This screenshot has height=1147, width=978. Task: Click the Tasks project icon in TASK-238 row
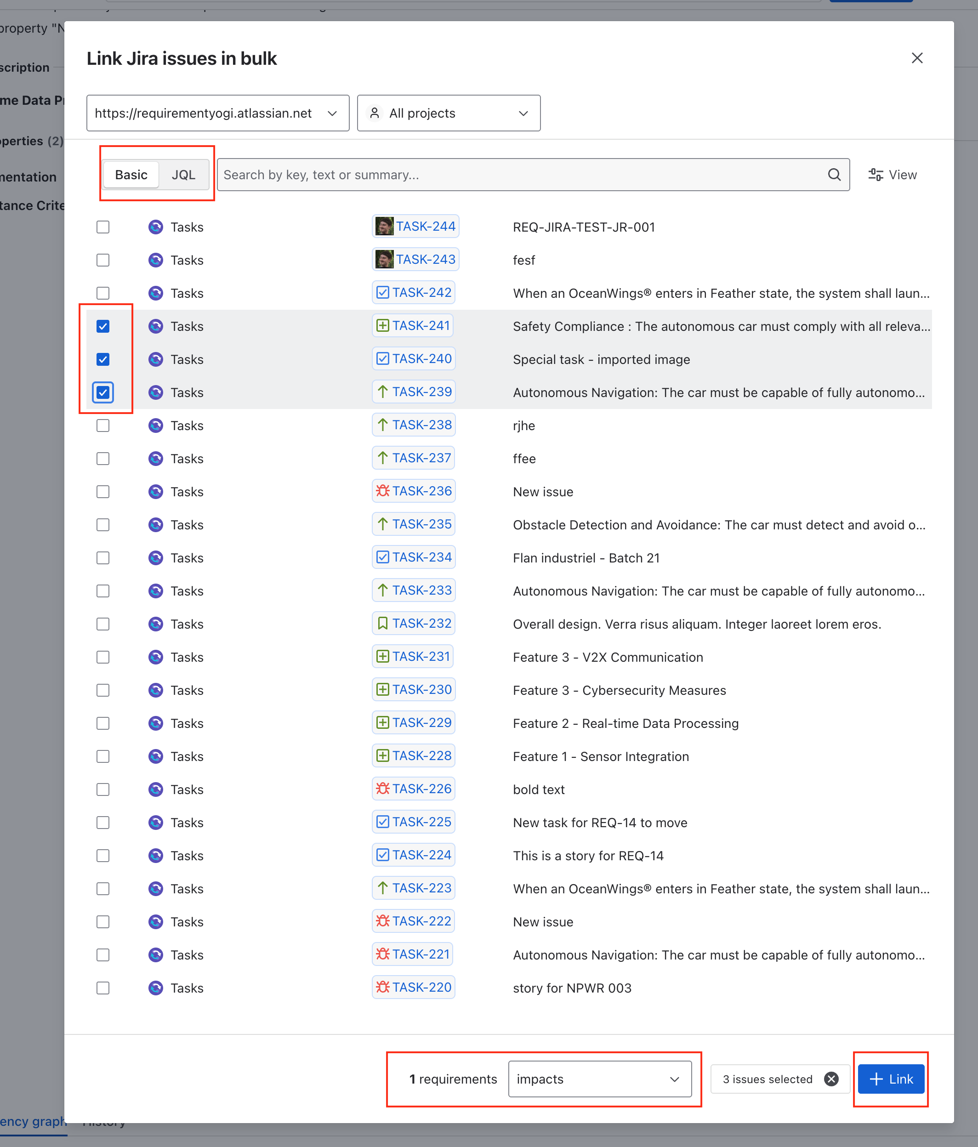pos(155,426)
